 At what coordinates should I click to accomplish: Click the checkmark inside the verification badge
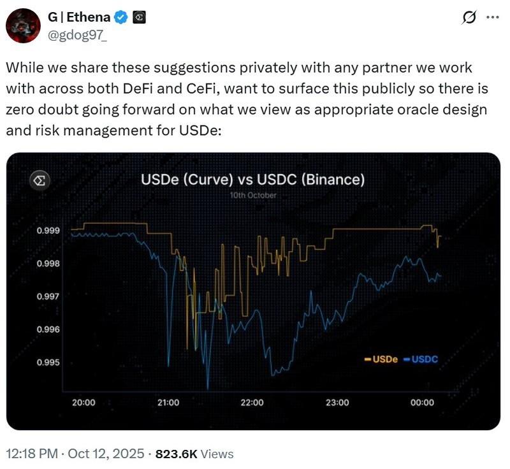click(x=119, y=17)
